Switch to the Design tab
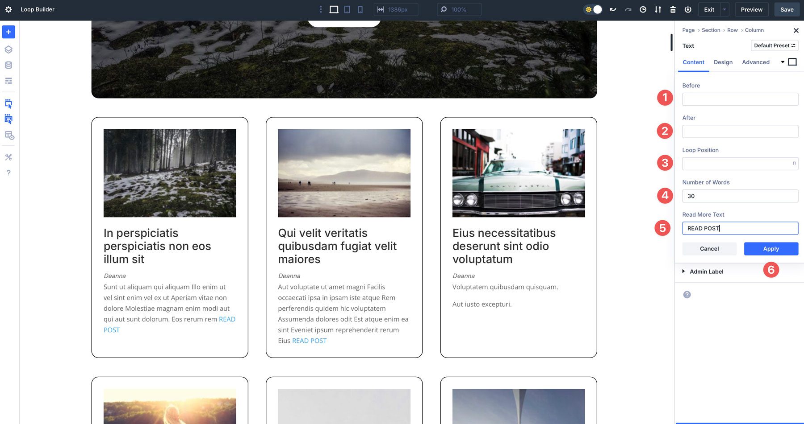 [723, 62]
